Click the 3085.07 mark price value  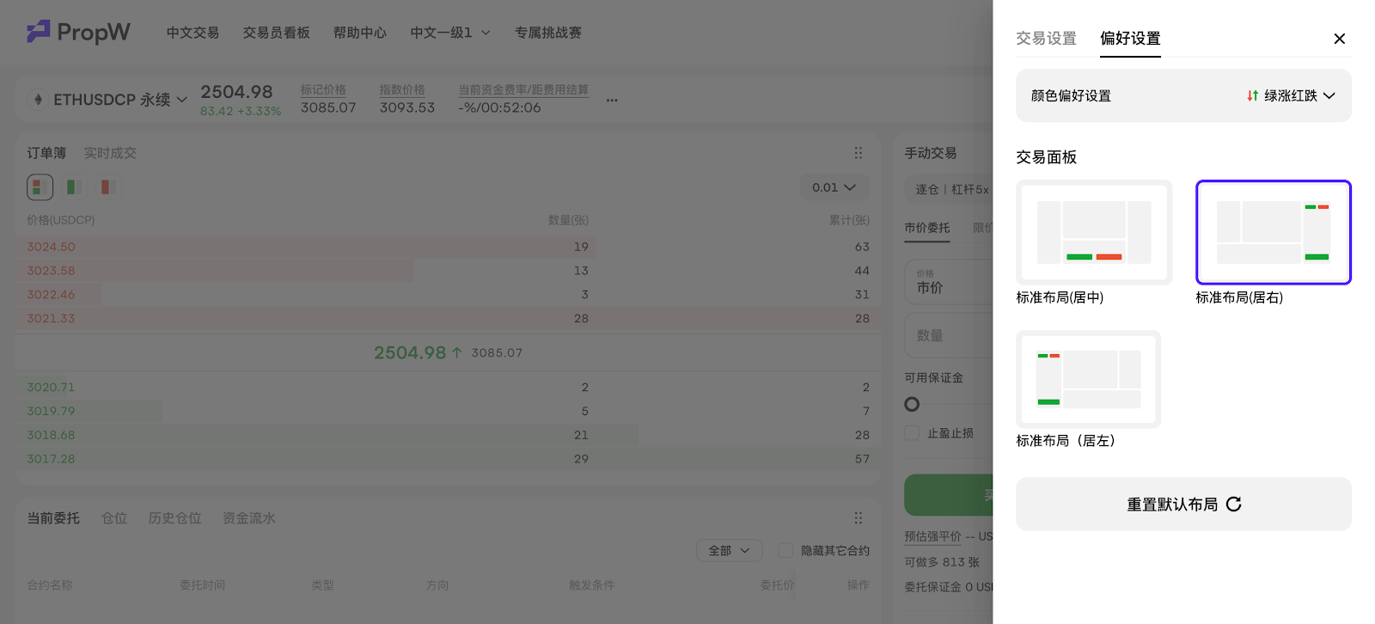[328, 107]
